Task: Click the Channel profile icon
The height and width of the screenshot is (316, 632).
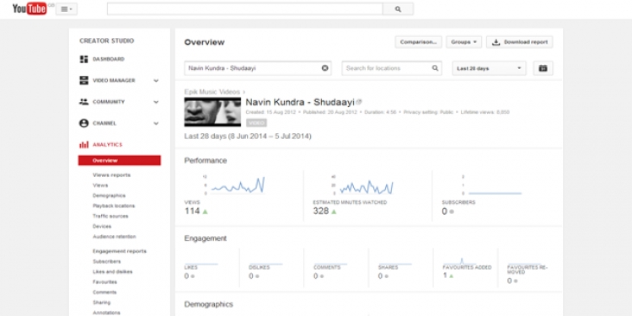Action: click(83, 123)
